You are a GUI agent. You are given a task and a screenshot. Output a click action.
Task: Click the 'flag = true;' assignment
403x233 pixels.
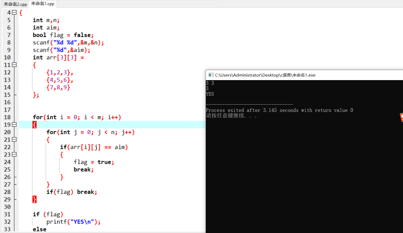[94, 162]
